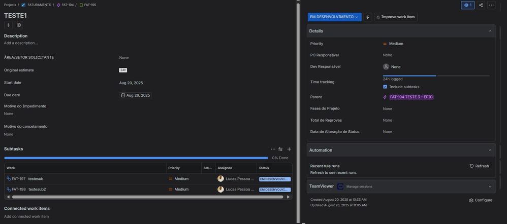Click the Start date value Aug 20, 2025
507x224 pixels.
(131, 83)
